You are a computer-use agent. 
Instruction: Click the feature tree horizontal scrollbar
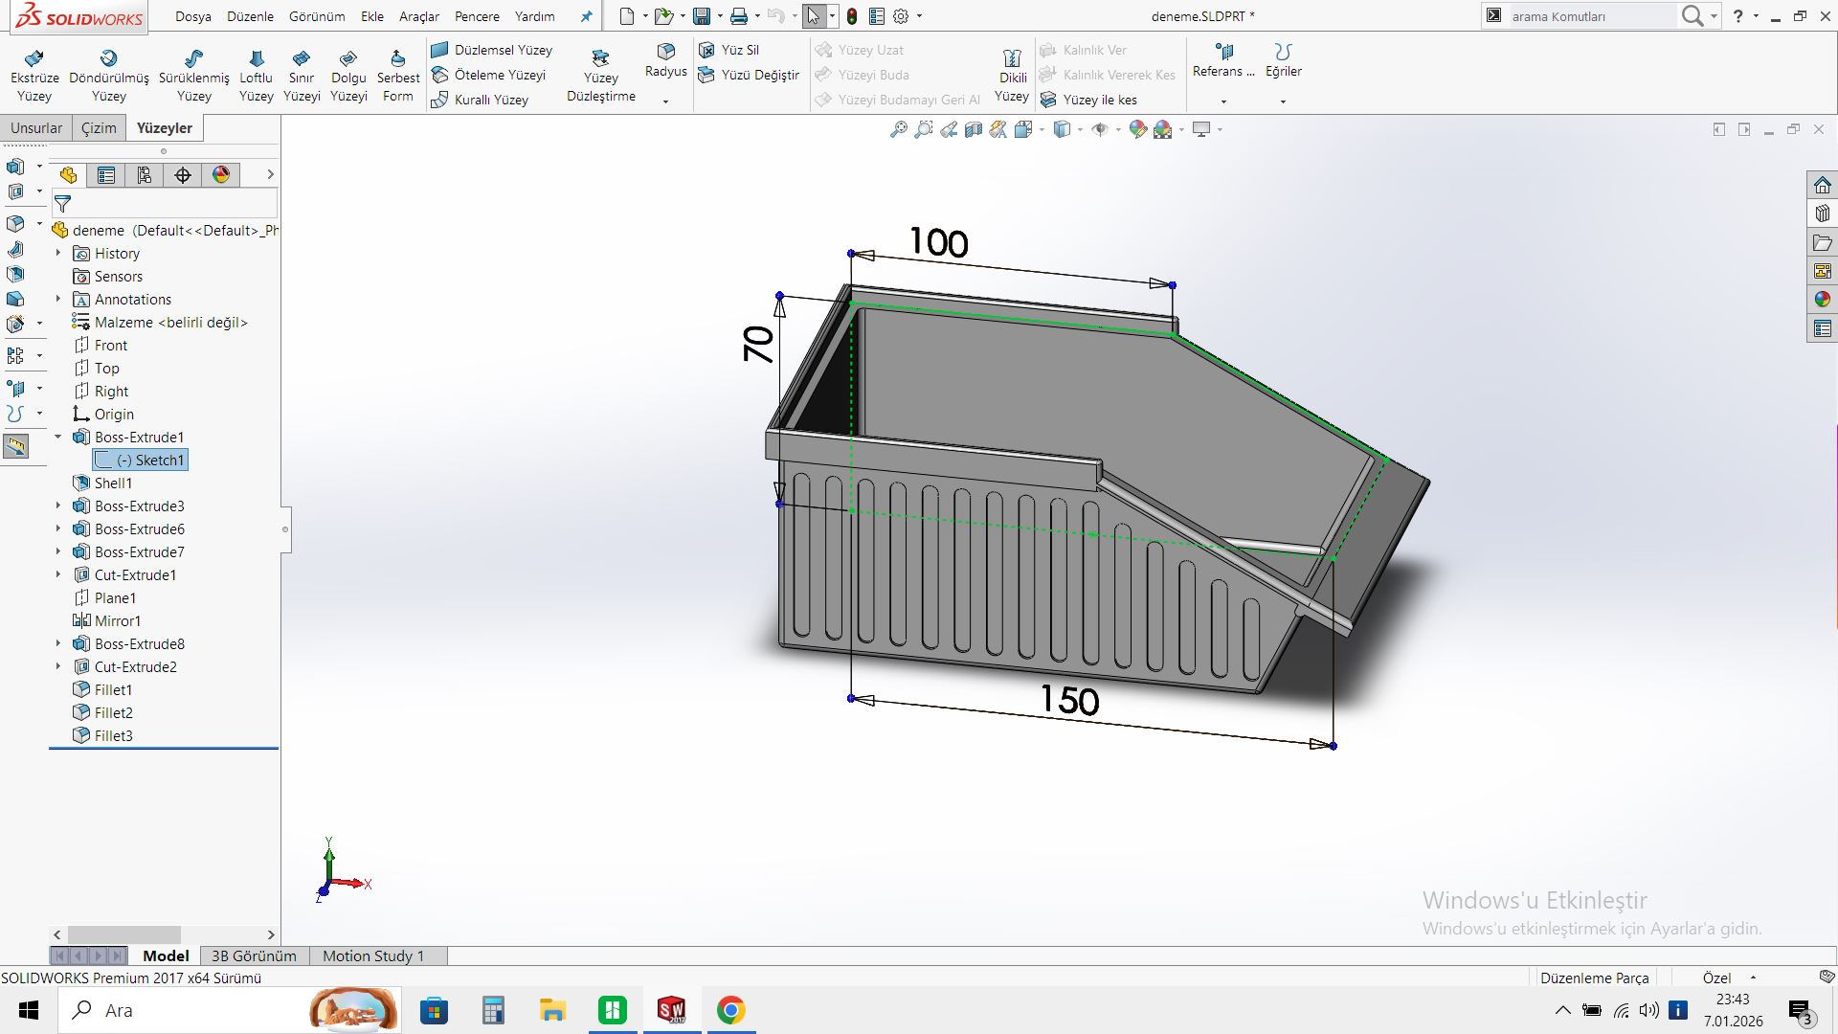click(124, 934)
